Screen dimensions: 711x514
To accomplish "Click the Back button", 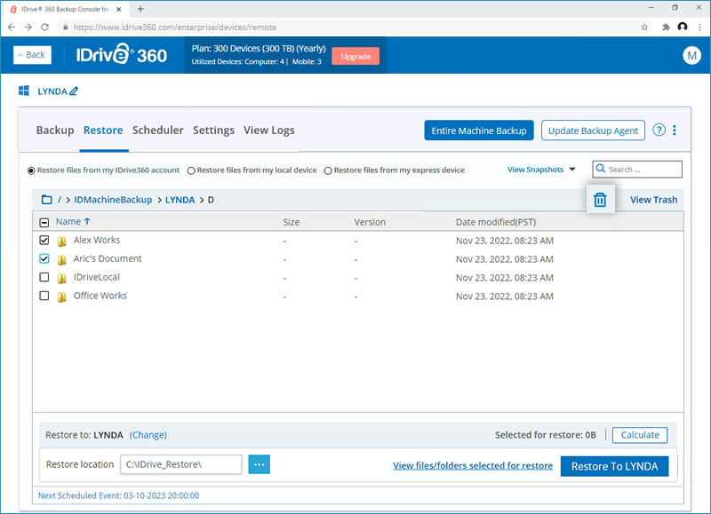I will tap(32, 55).
